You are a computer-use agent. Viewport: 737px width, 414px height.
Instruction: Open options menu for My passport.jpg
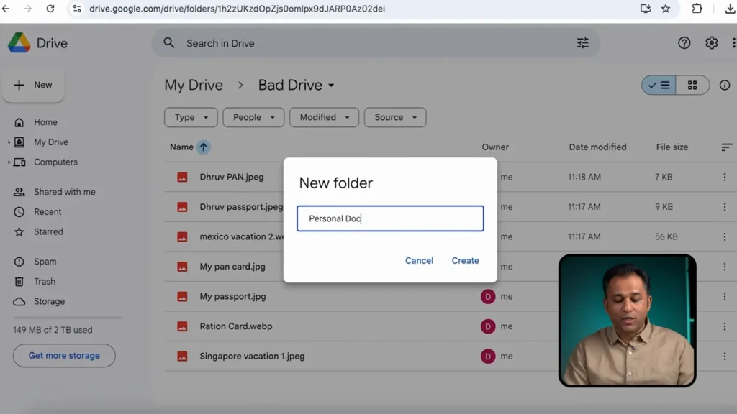724,296
